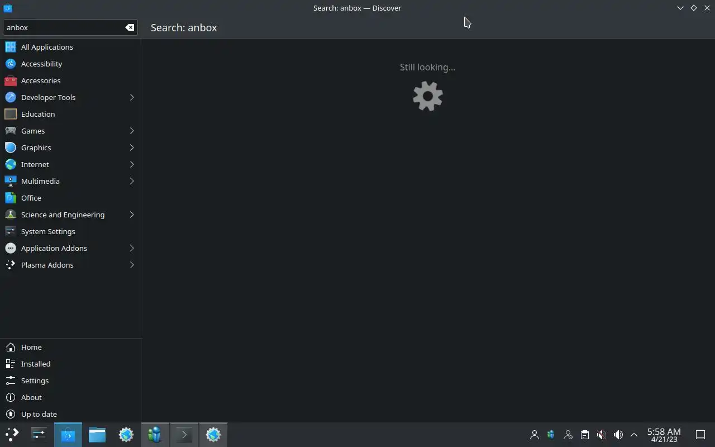Browse the Office category
This screenshot has width=715, height=447.
pyautogui.click(x=70, y=198)
